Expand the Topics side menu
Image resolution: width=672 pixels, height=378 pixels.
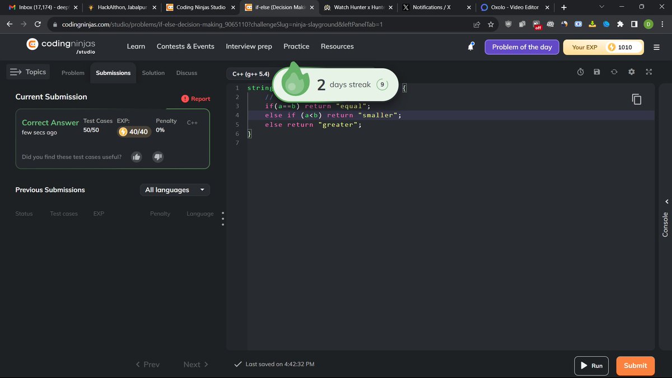[28, 72]
